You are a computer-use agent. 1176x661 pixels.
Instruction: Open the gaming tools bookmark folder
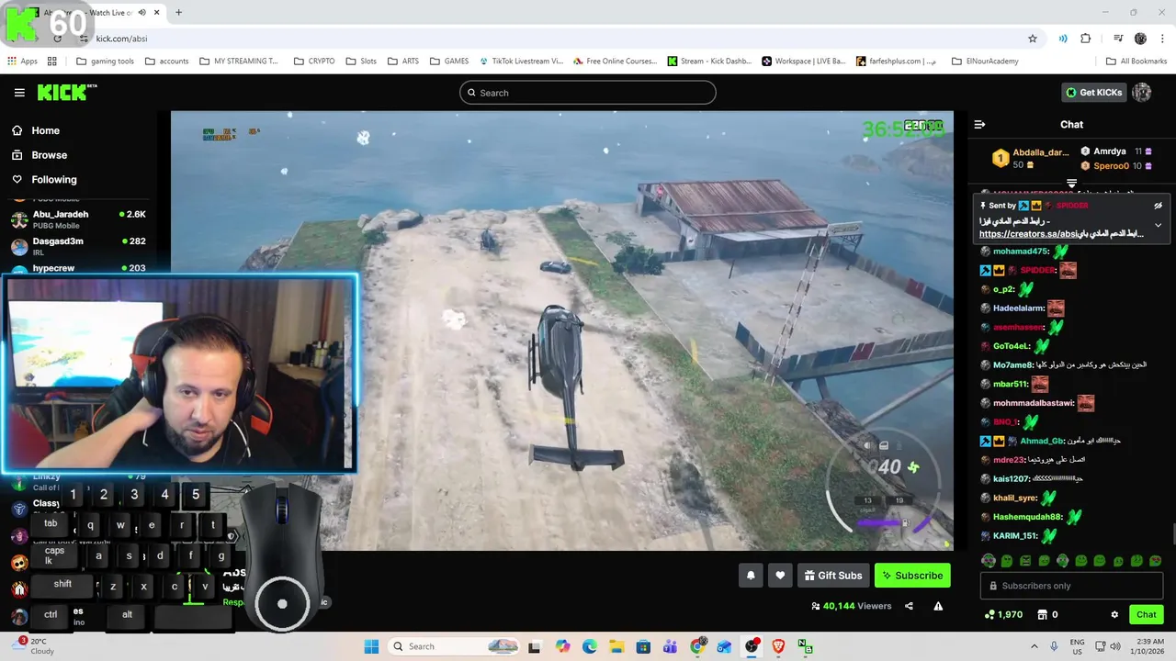(105, 62)
